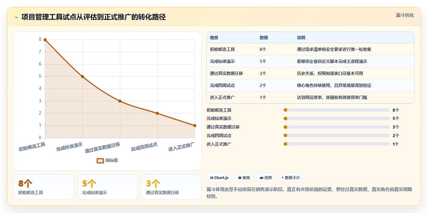
Task: Click the chart data point for 完成四周试点
Action: click(x=157, y=113)
